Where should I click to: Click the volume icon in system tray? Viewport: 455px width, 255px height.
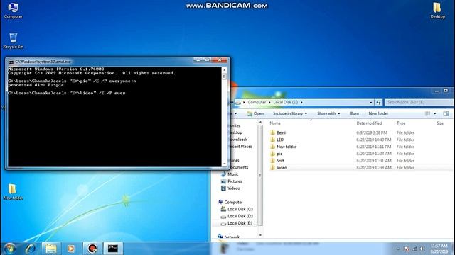[422, 249]
